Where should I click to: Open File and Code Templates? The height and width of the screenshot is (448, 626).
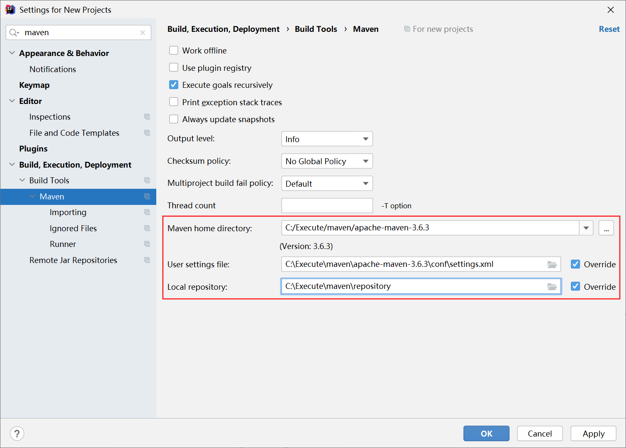point(74,133)
